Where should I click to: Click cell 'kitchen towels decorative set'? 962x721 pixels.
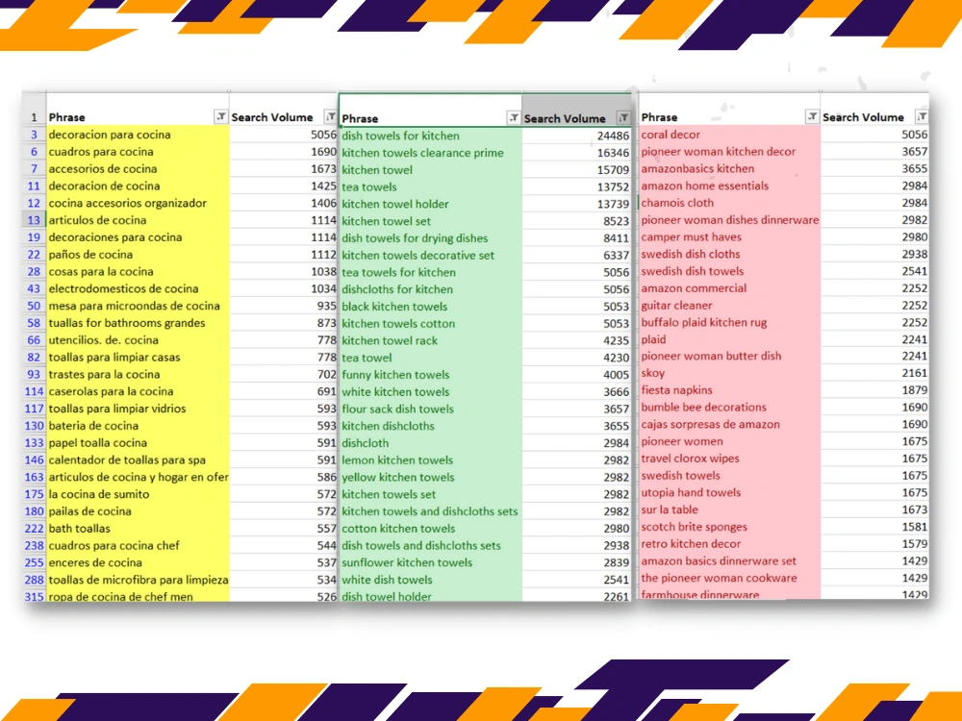point(430,255)
